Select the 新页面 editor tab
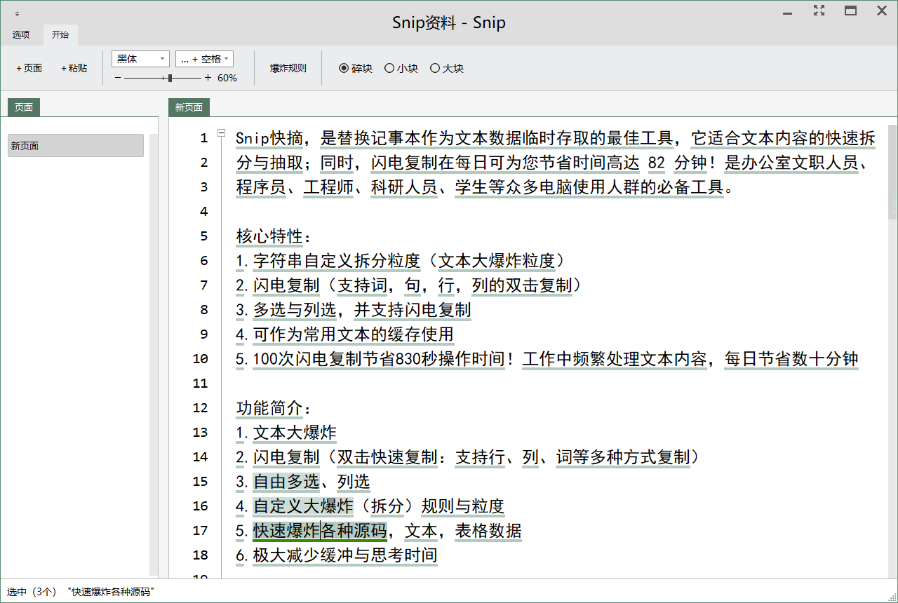Screen dimensions: 898x603 (189, 107)
